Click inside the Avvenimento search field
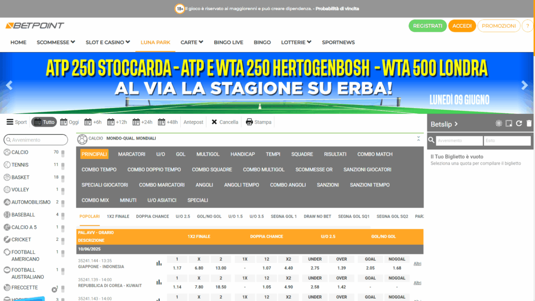The image size is (535, 301). 36,140
